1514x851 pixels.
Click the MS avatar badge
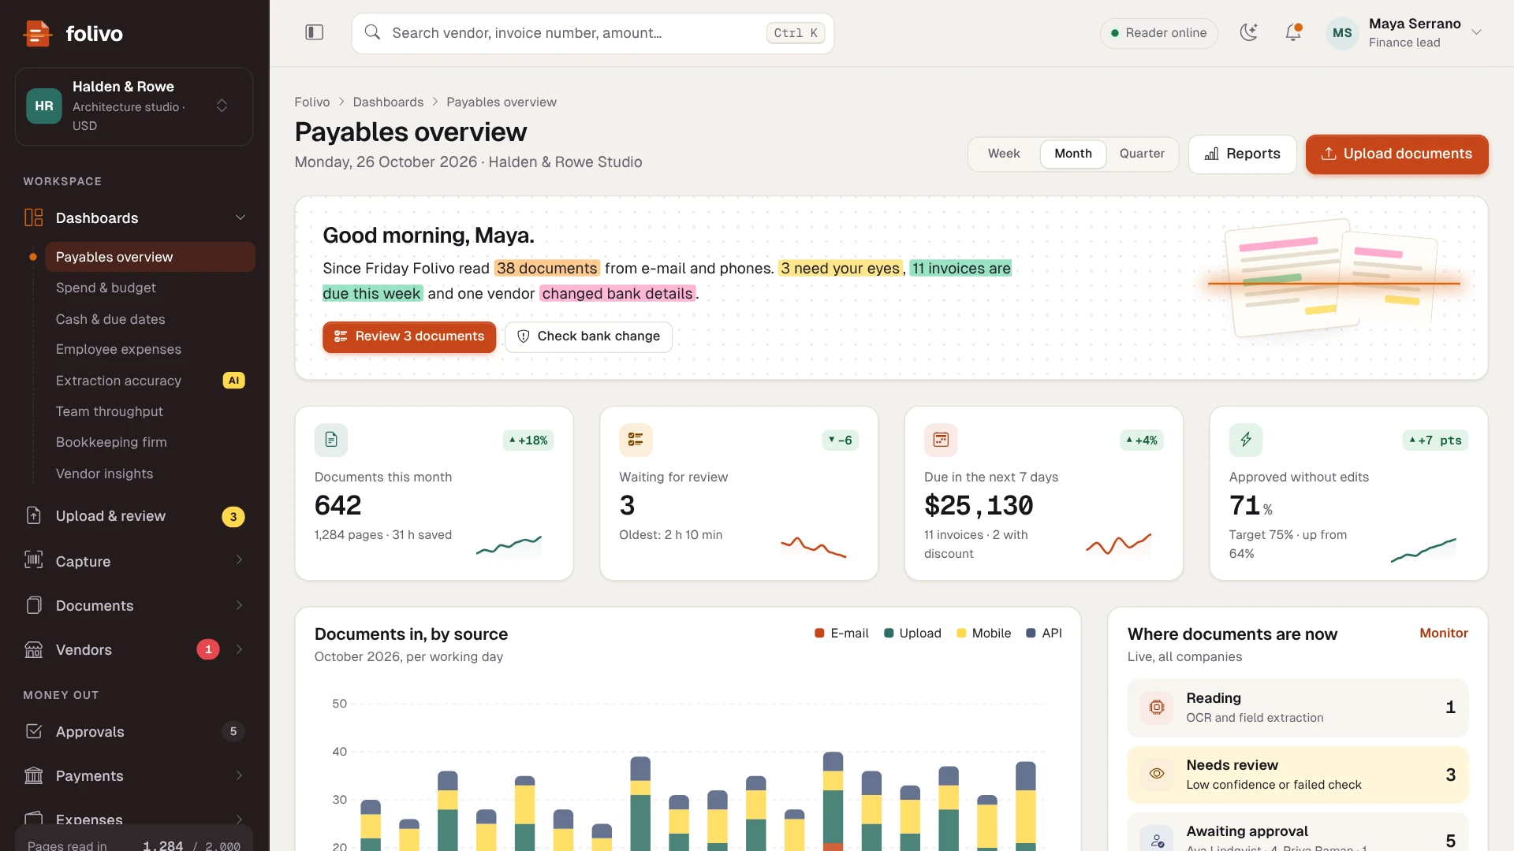(x=1342, y=33)
